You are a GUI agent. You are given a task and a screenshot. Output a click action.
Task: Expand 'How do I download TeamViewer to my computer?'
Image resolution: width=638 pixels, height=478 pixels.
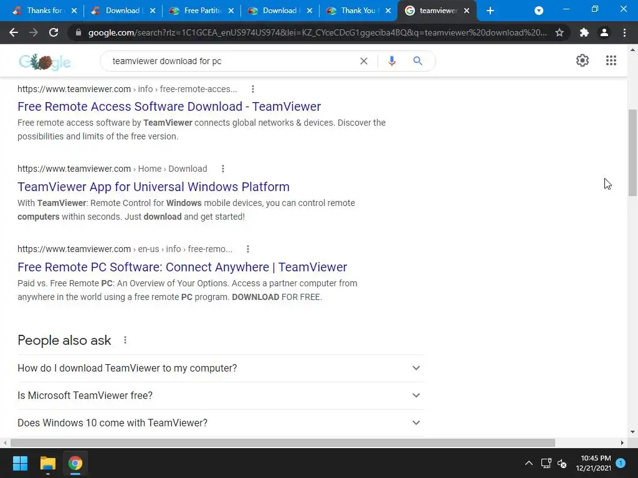click(220, 368)
